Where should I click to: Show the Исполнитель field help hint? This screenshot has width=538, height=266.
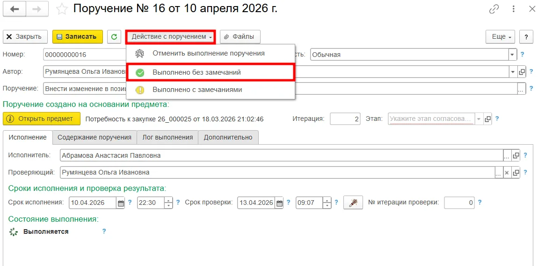(525, 155)
